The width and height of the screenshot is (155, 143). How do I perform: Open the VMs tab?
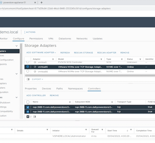click(x=51, y=39)
